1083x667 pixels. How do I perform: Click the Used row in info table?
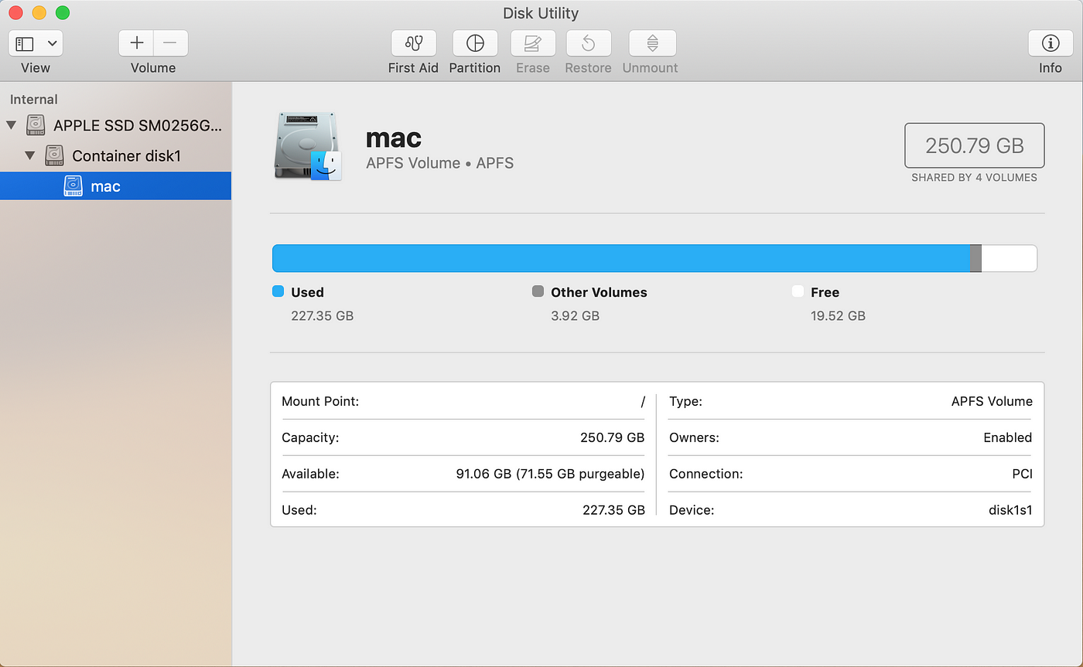click(x=463, y=510)
